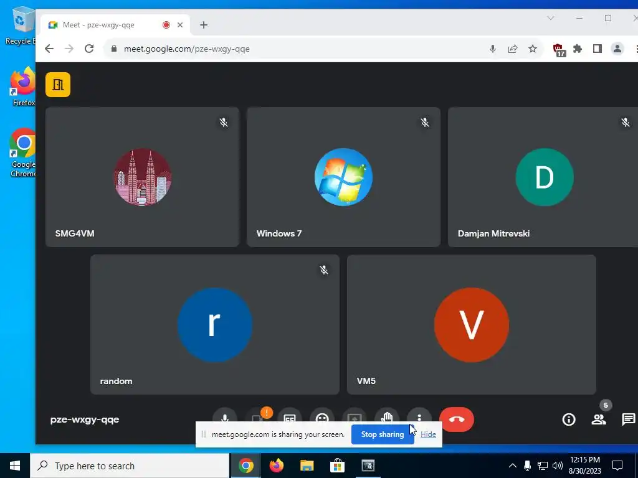The height and width of the screenshot is (478, 638).
Task: Click the Type here to search box
Action: [x=130, y=466]
